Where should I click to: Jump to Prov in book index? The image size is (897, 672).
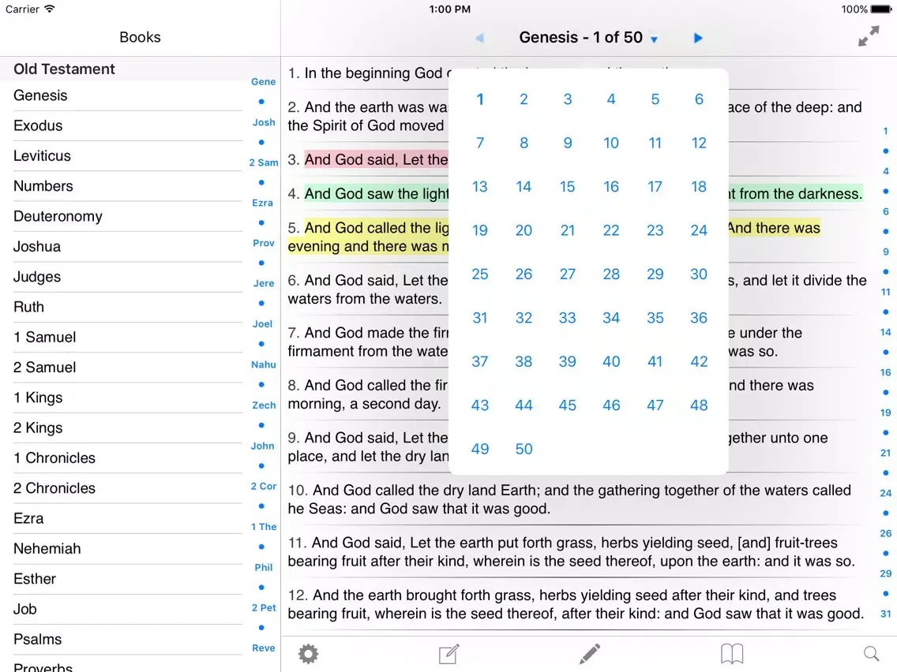tap(264, 243)
